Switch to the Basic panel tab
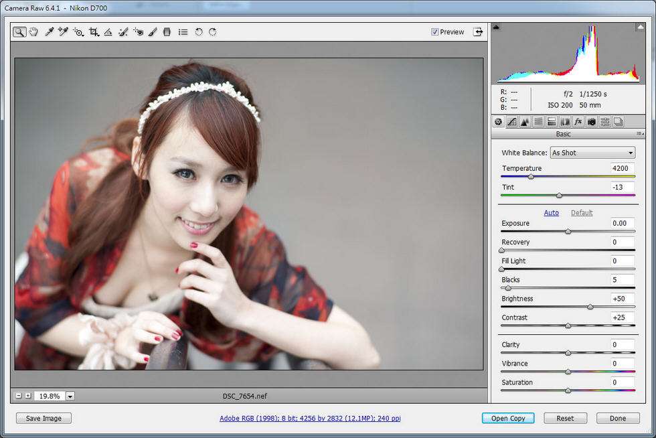Screen dimensions: 656x438 click(x=498, y=122)
